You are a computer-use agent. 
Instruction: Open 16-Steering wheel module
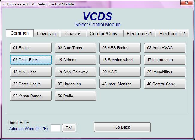tap(120, 60)
